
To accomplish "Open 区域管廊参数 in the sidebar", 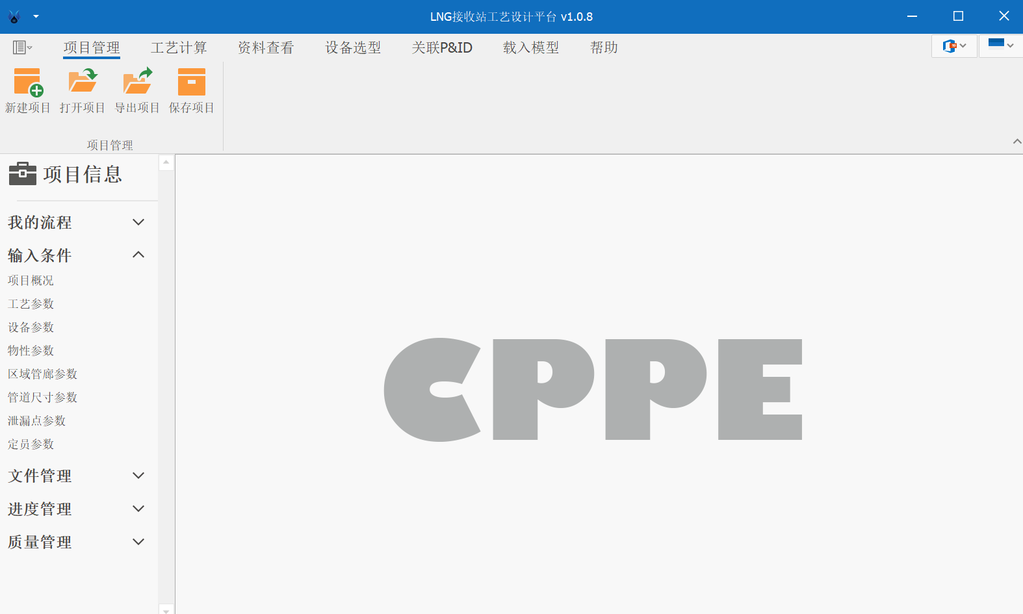I will pos(42,374).
